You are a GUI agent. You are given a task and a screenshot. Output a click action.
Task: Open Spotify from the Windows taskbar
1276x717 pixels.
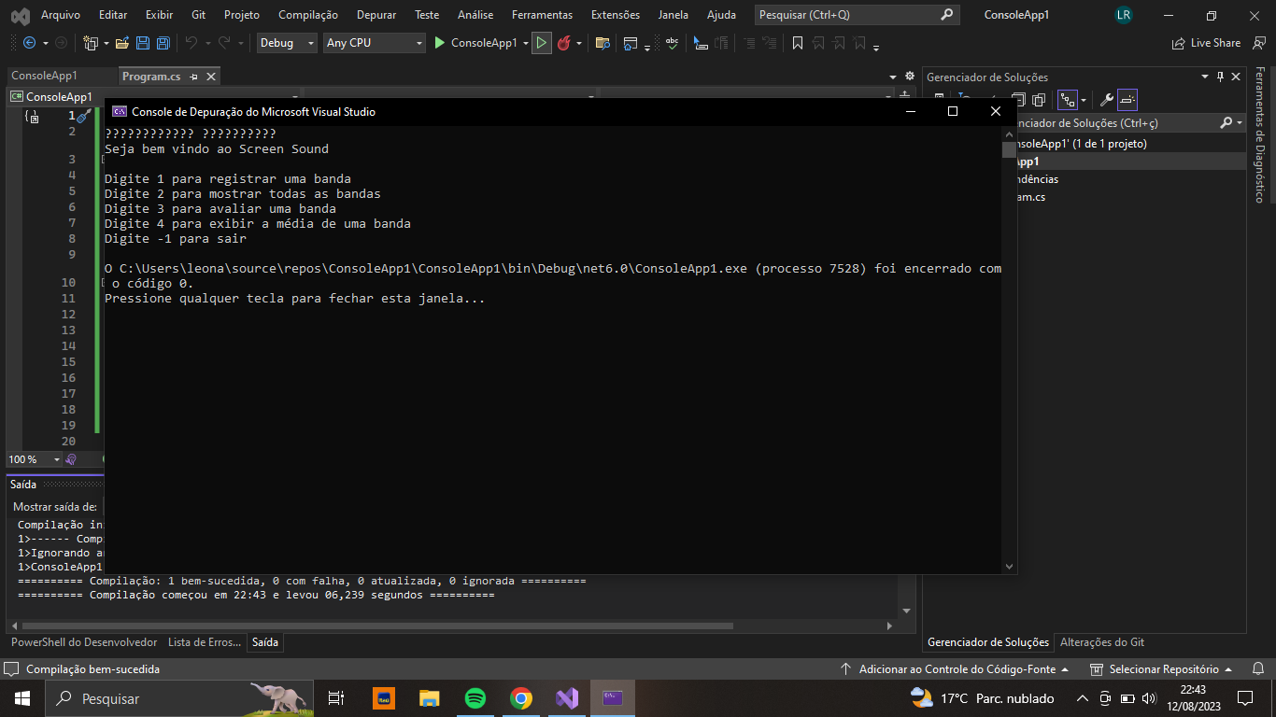tap(475, 698)
